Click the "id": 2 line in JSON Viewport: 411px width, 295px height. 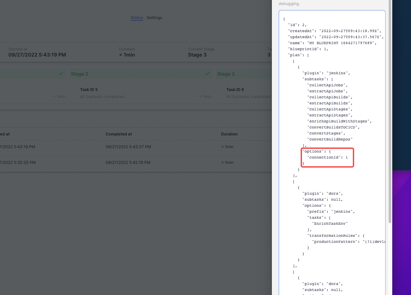point(297,25)
